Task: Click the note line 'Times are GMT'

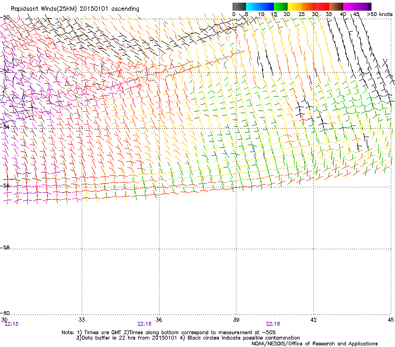Action: [x=102, y=333]
